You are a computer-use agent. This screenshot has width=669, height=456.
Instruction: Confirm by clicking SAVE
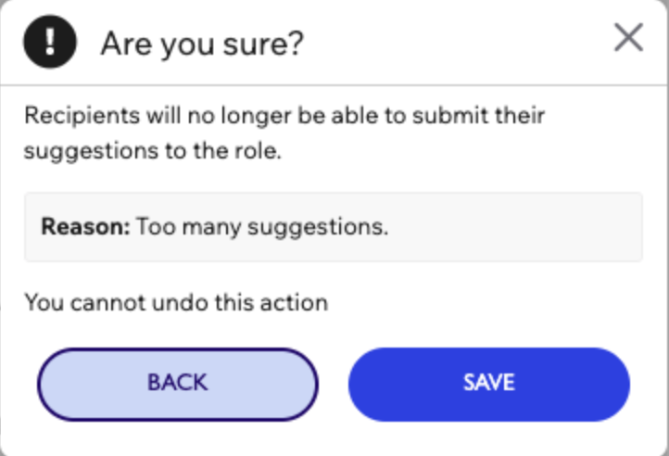489,385
